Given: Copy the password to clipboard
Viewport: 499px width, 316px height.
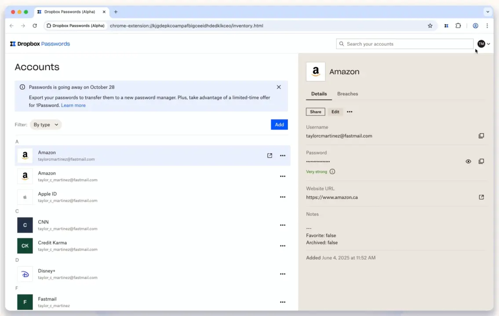Looking at the screenshot, I should [481, 162].
